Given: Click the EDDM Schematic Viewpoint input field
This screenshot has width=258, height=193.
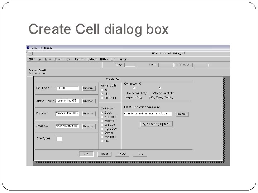Looking at the screenshot, I should pyautogui.click(x=148, y=114).
